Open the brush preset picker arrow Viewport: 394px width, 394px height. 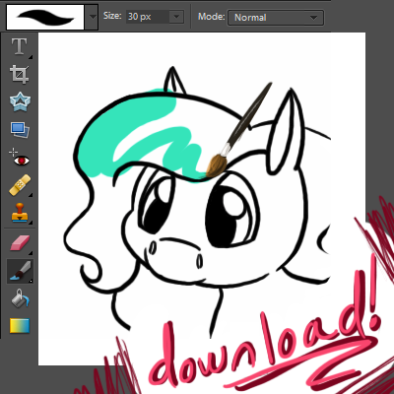pos(93,17)
